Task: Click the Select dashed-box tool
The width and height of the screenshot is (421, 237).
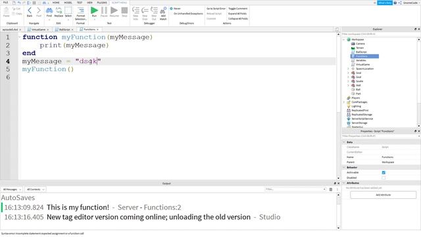Action: click(68, 11)
